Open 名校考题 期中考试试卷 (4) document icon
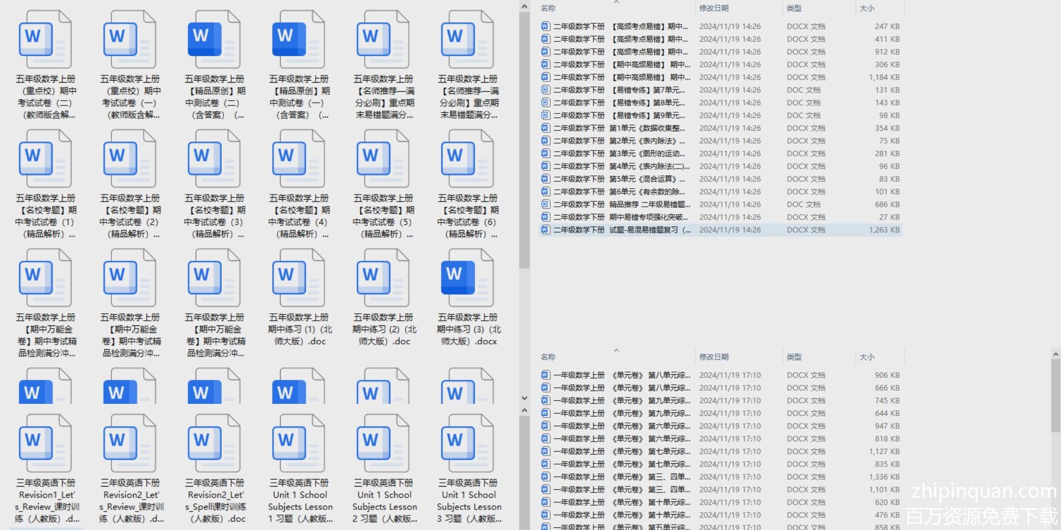1061x530 pixels. pos(298,159)
